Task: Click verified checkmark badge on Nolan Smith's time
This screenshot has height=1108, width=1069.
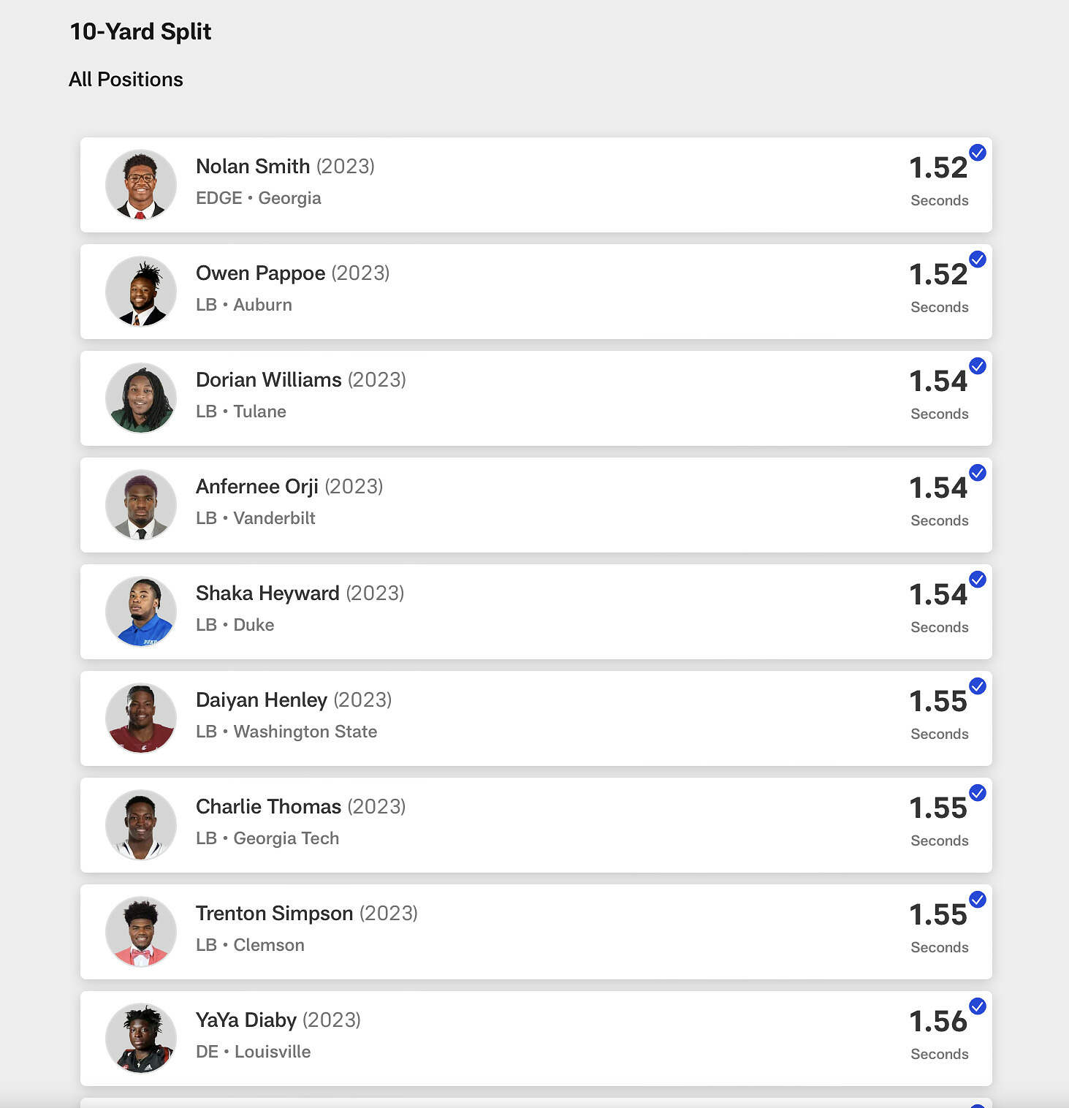Action: [x=977, y=153]
